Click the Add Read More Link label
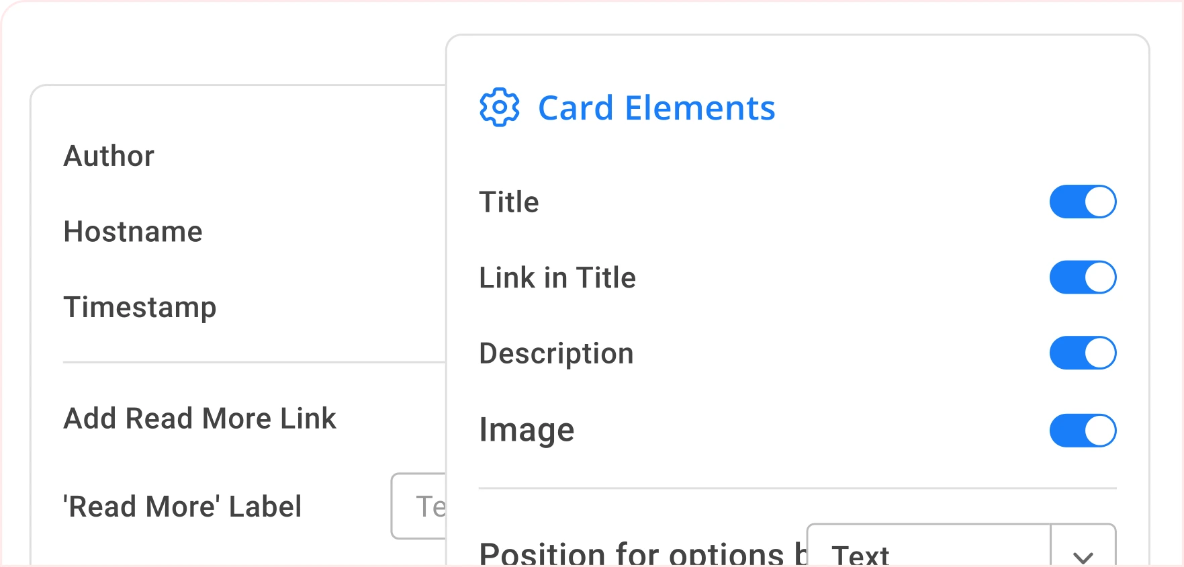 point(199,419)
